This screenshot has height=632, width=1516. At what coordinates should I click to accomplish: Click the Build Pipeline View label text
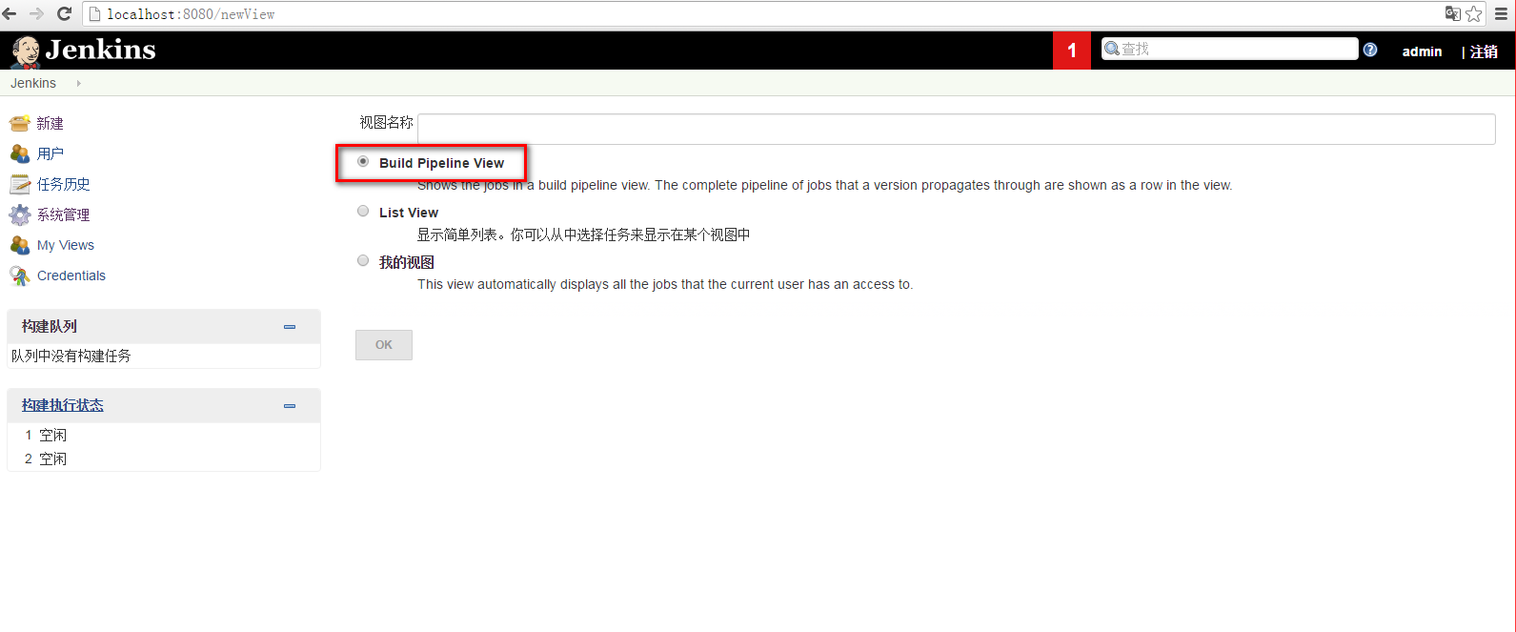(x=441, y=163)
